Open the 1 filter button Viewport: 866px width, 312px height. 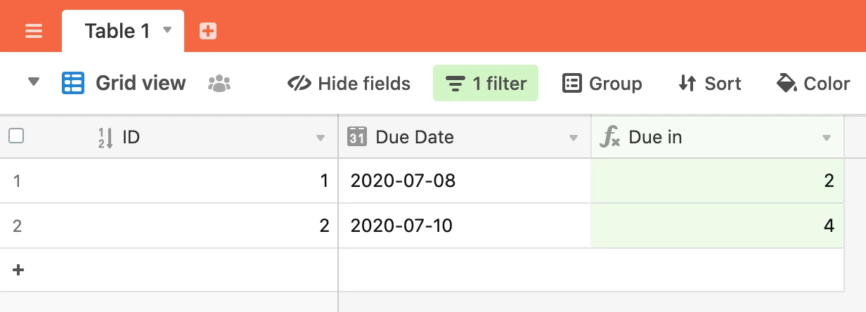486,84
